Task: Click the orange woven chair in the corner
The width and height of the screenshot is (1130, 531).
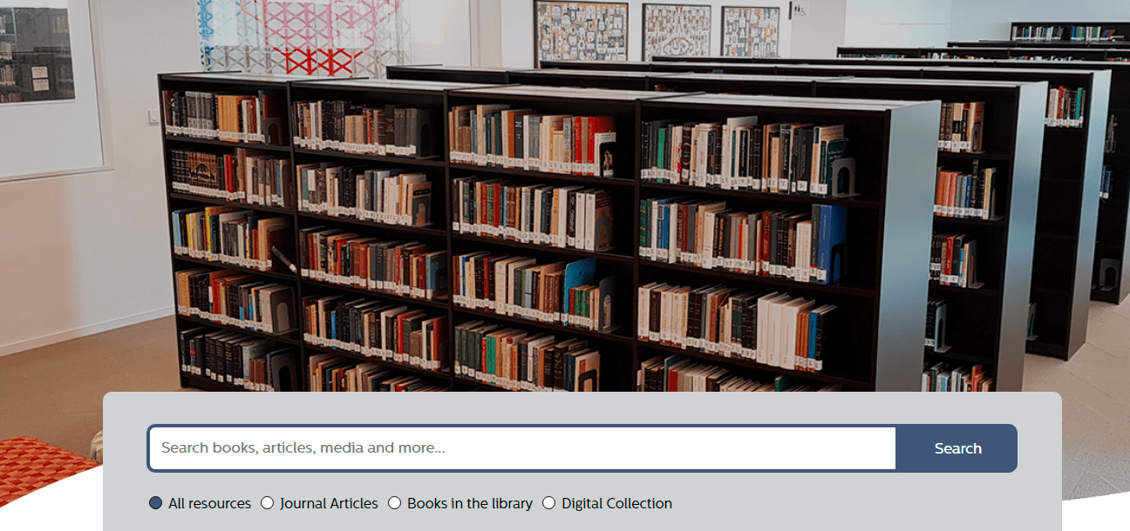Action: point(44,468)
